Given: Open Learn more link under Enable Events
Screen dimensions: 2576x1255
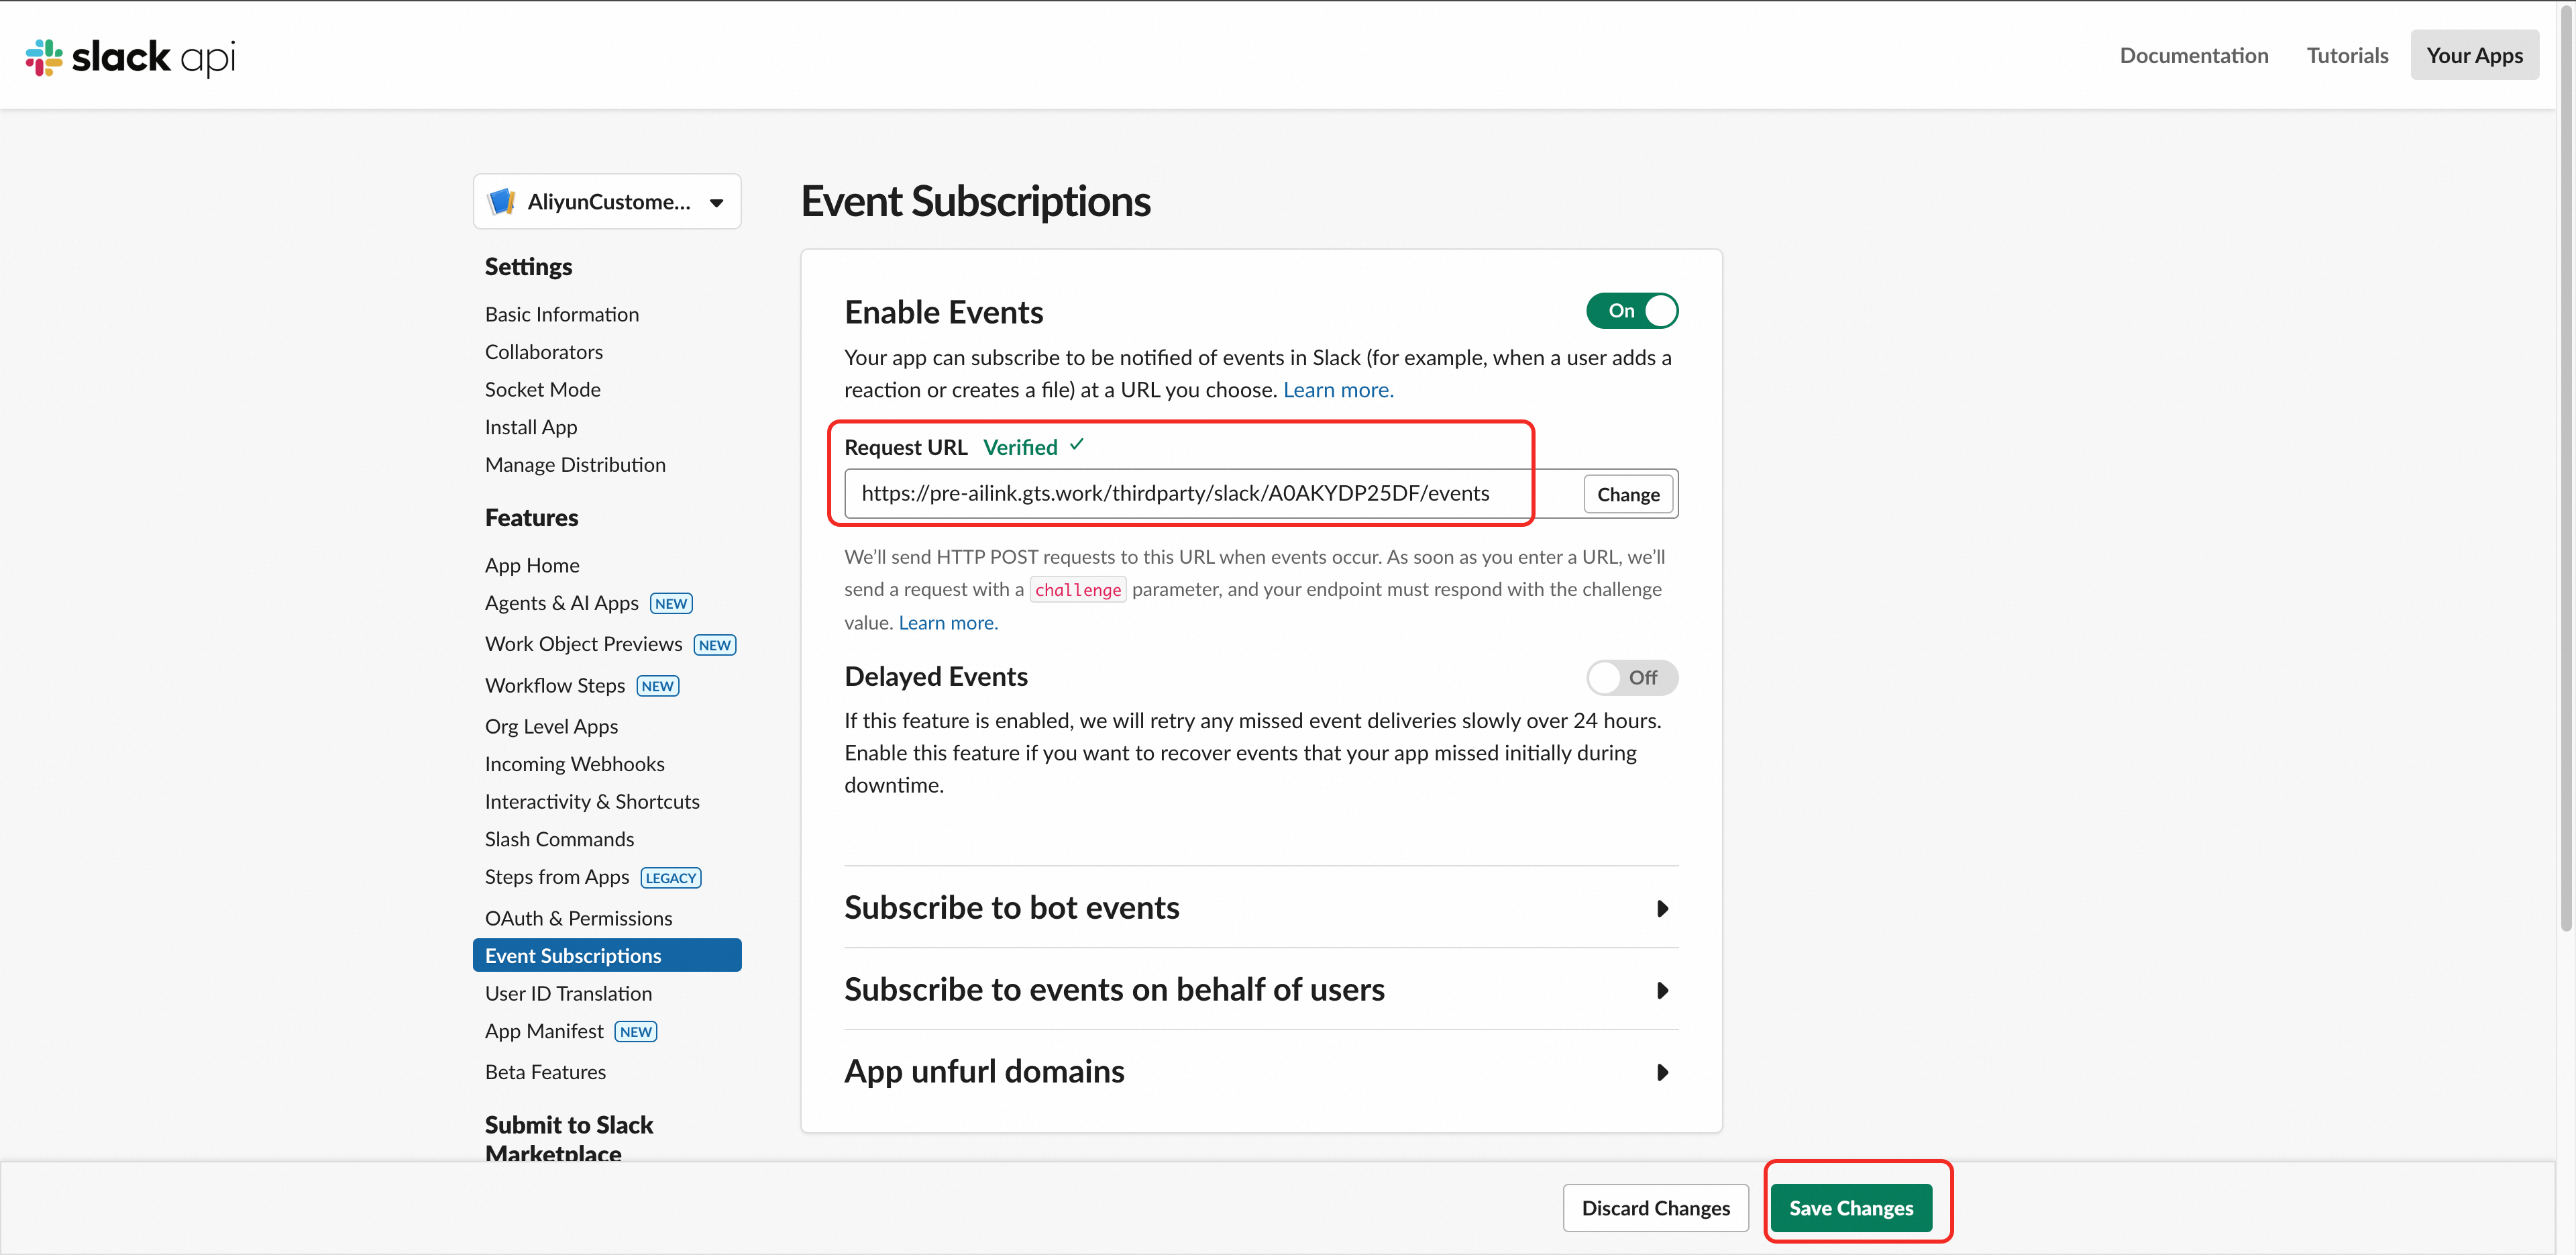Looking at the screenshot, I should (1338, 391).
